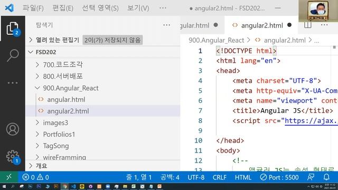338x190 pixels.
Task: Click the 탐색기 panel title
Action: 44,25
